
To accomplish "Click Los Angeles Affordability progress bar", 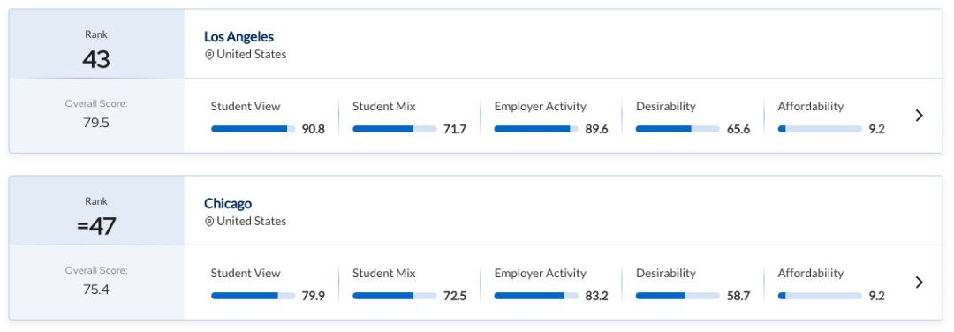I will (x=820, y=129).
